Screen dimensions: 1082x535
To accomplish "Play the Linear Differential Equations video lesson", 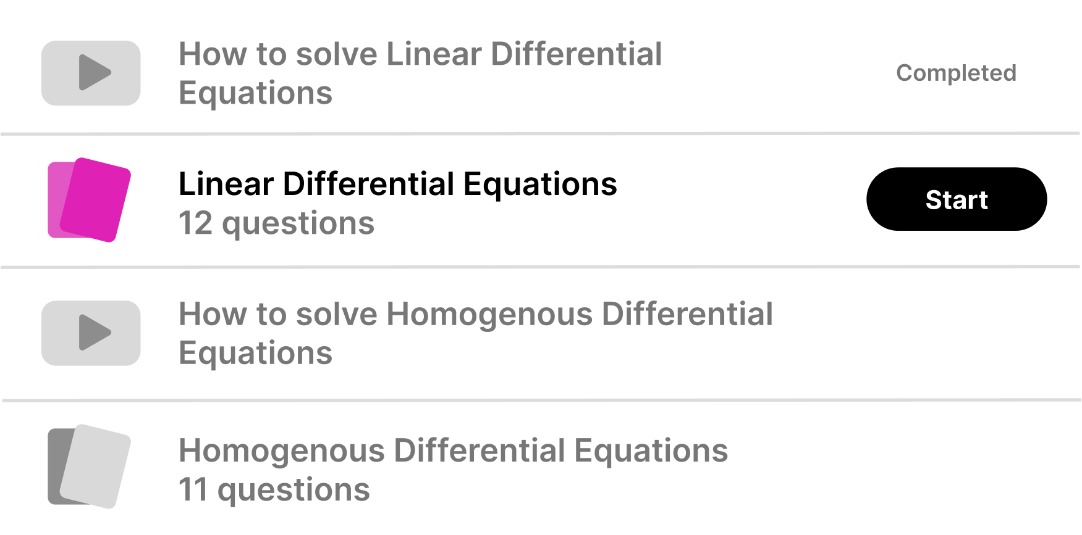I will 91,73.
